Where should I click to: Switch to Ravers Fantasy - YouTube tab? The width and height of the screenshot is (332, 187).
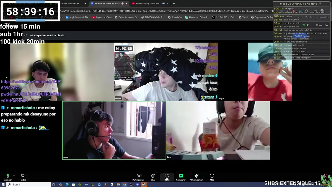(x=147, y=4)
